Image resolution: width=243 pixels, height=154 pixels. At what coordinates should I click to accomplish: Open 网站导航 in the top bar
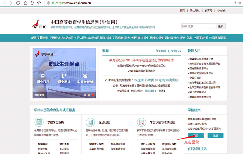point(195,11)
